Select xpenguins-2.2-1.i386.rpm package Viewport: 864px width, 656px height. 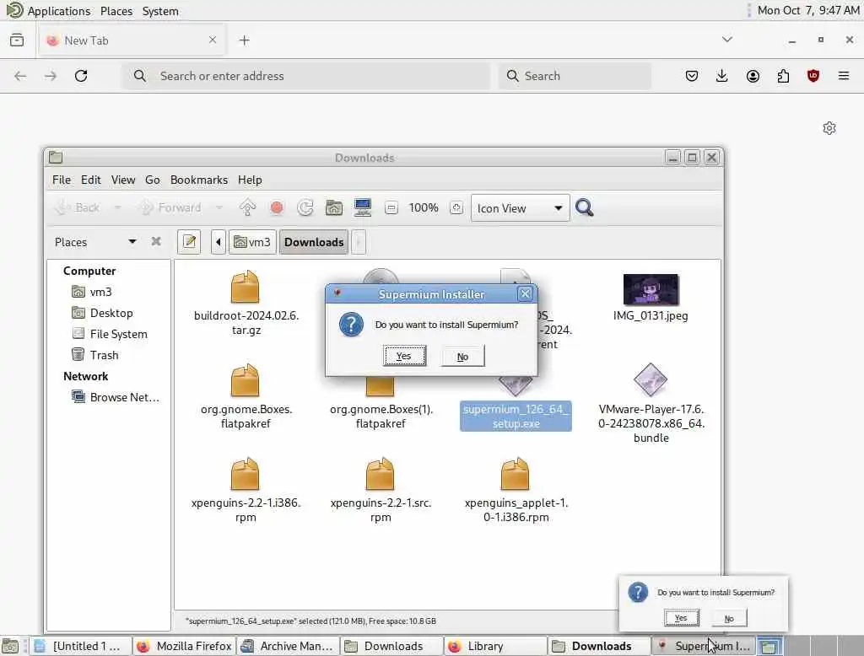tap(246, 490)
